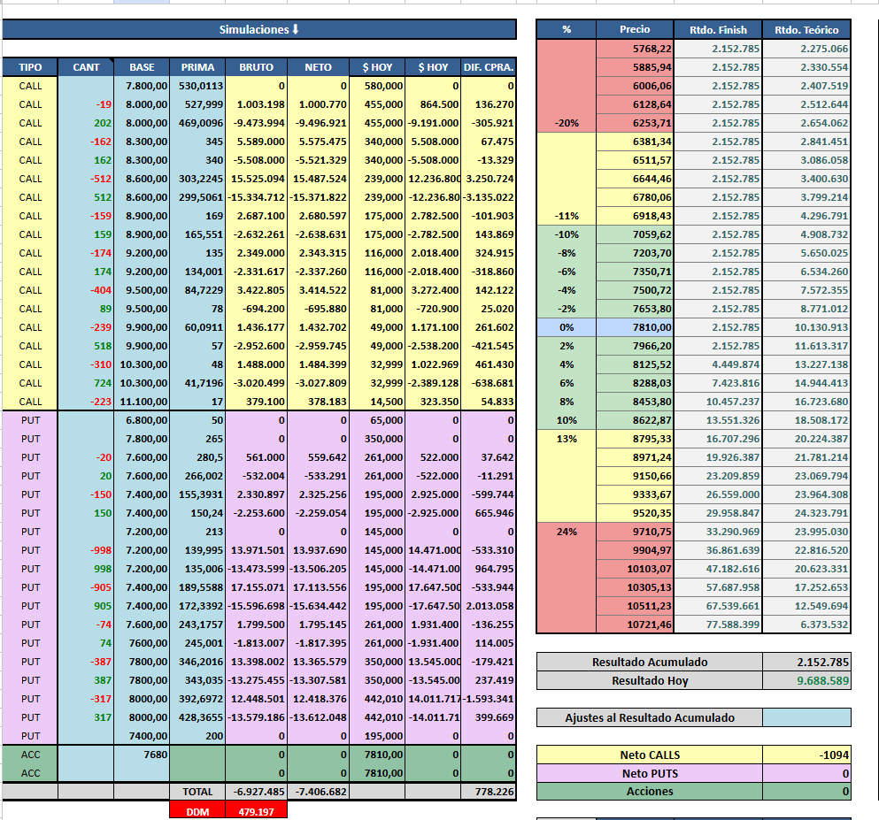The image size is (879, 820).
Task: Click the Rtdo. Teórico value 24.323.791
Action: (x=806, y=513)
